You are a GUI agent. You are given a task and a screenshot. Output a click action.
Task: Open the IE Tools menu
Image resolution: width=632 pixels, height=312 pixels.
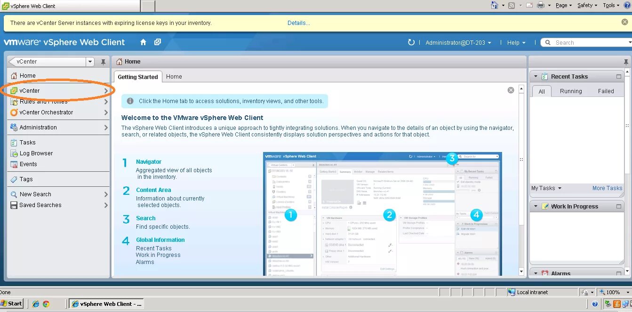(611, 5)
